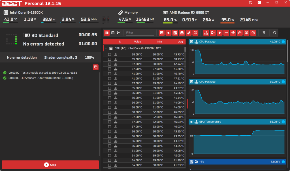Toggle memory stick sensors filter icon
This screenshot has width=290, height=171.
pyautogui.click(x=189, y=33)
